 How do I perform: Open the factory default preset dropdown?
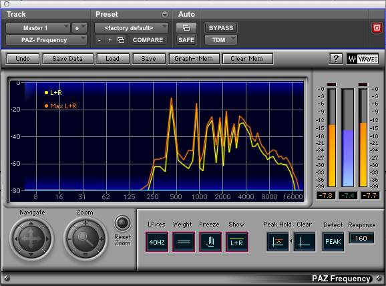point(132,28)
